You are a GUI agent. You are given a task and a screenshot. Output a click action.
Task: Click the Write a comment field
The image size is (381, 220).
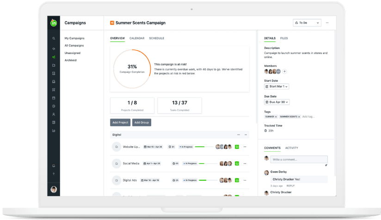point(299,160)
